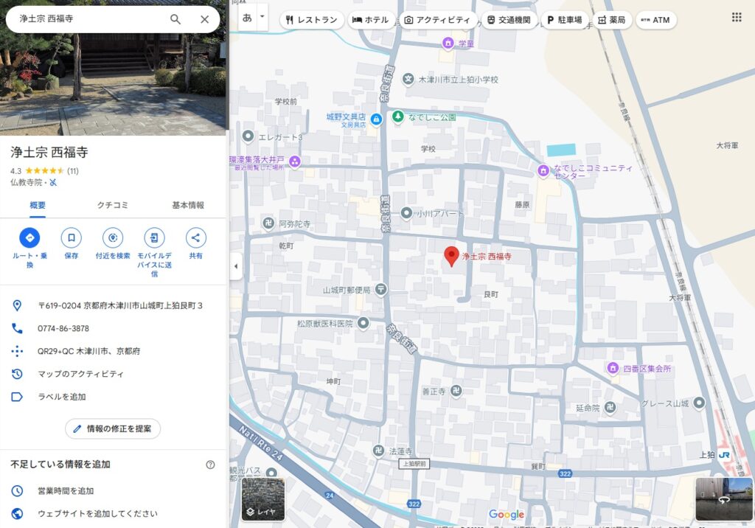This screenshot has height=528, width=755.
Task: Click the なでしこ公園 park icon
Action: [397, 117]
